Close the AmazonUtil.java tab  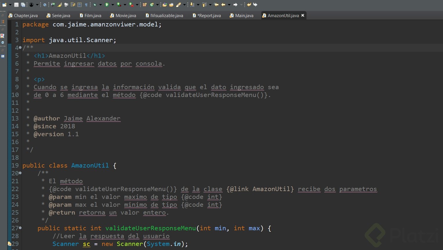tap(303, 15)
